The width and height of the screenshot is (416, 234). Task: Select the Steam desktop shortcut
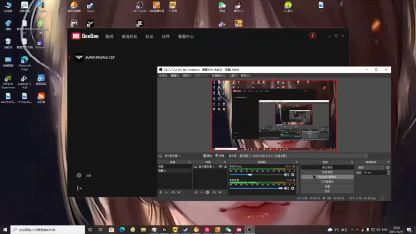90,7
